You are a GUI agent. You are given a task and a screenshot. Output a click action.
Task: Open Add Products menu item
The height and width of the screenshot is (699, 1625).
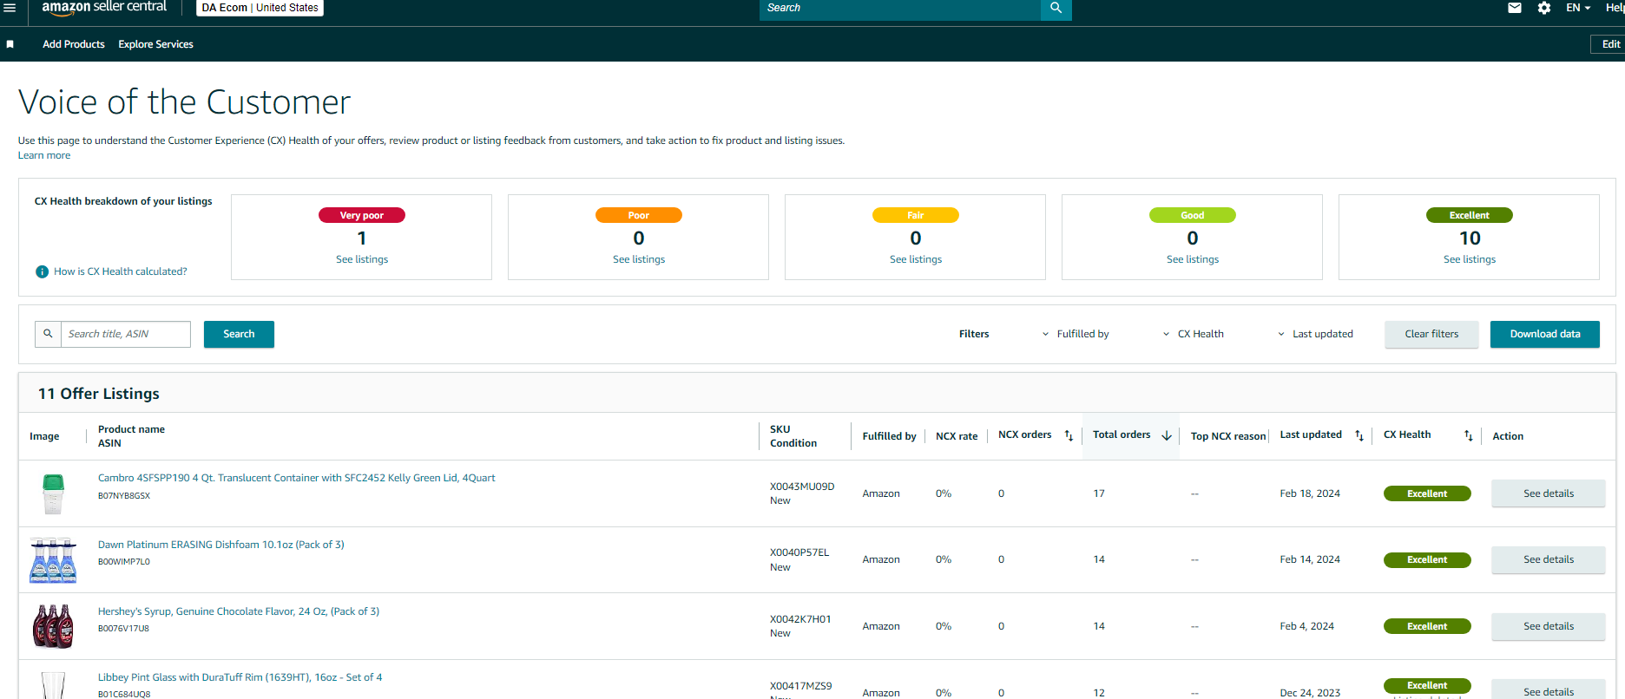pos(74,44)
